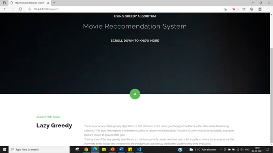Screen dimensions: 273x153
Task: Click the USING GREEDY ALGORITHM text
Action: [135, 16]
